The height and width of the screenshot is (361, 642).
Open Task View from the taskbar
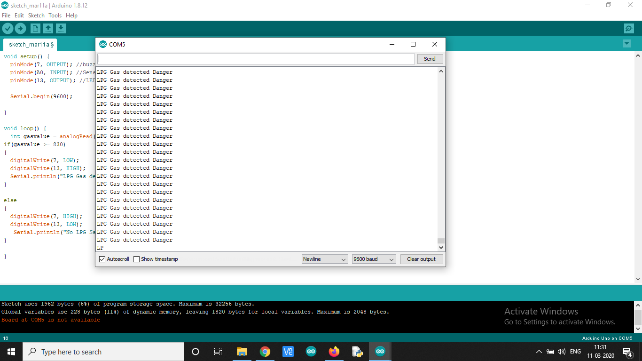coord(218,352)
